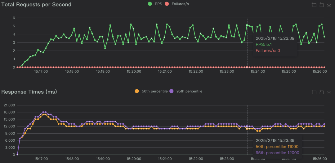The height and width of the screenshot is (163, 335).
Task: Download Total Requests per Second chart image
Action: (329, 5)
